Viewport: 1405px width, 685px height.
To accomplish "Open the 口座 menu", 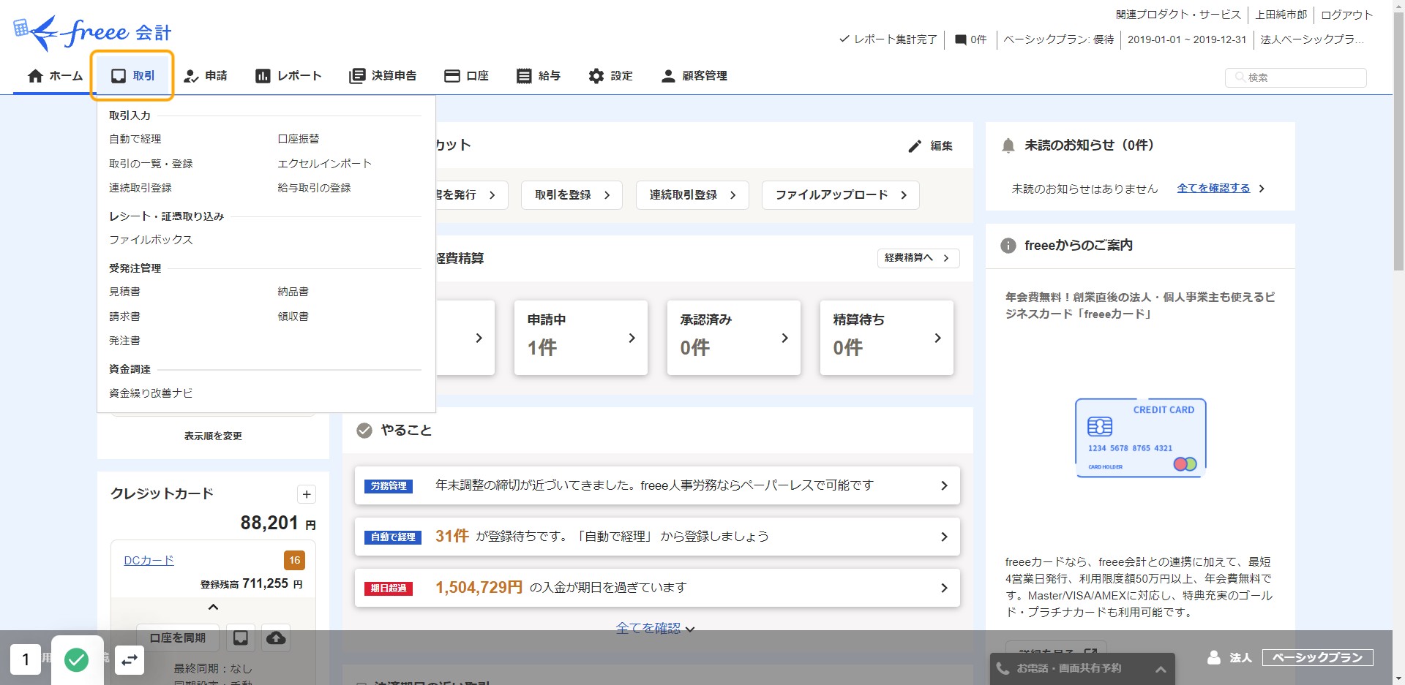I will [466, 76].
